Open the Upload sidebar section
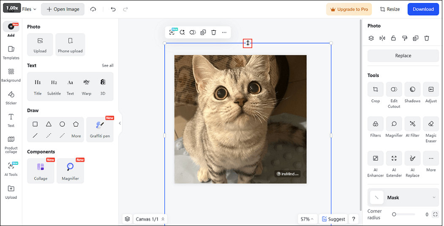The height and width of the screenshot is (226, 444). coord(11,192)
